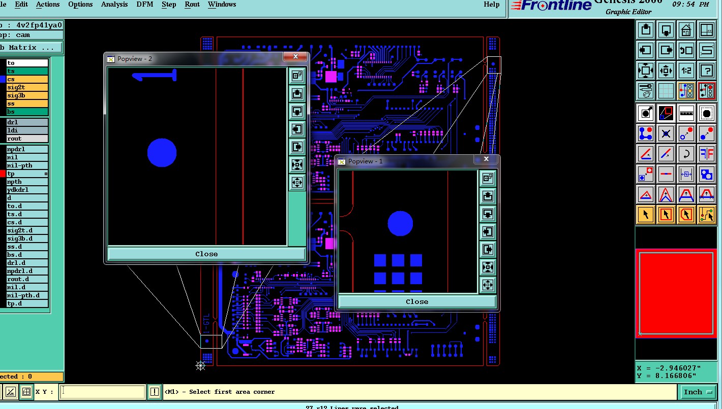
Task: Click Close button in Popview - 2
Action: coord(206,254)
